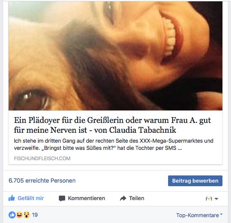
Task: Click the share arrow icon
Action: 123,198
